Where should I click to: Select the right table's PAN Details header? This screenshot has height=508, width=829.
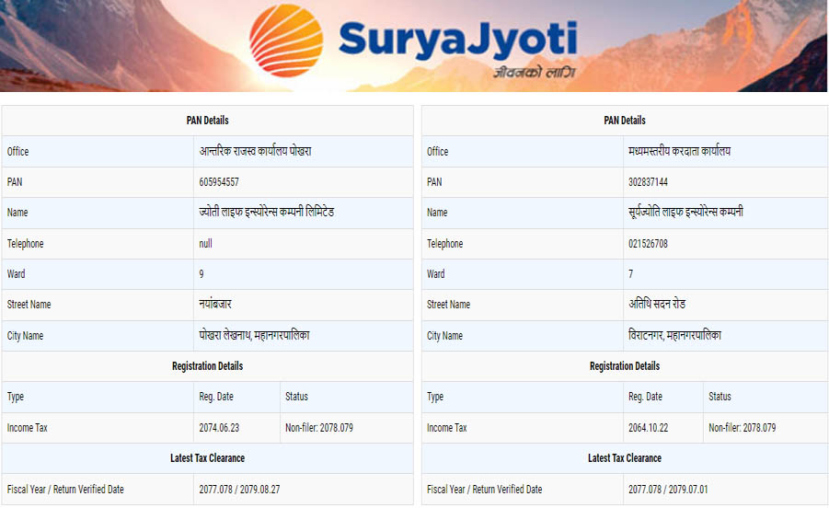pyautogui.click(x=625, y=121)
